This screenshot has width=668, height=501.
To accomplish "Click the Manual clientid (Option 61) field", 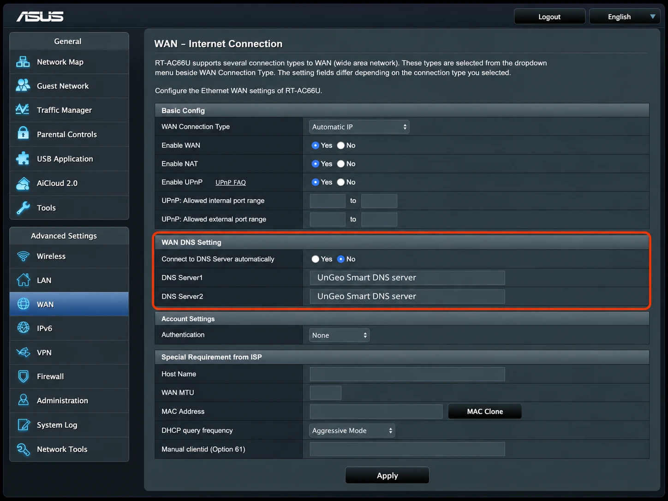I will point(407,449).
